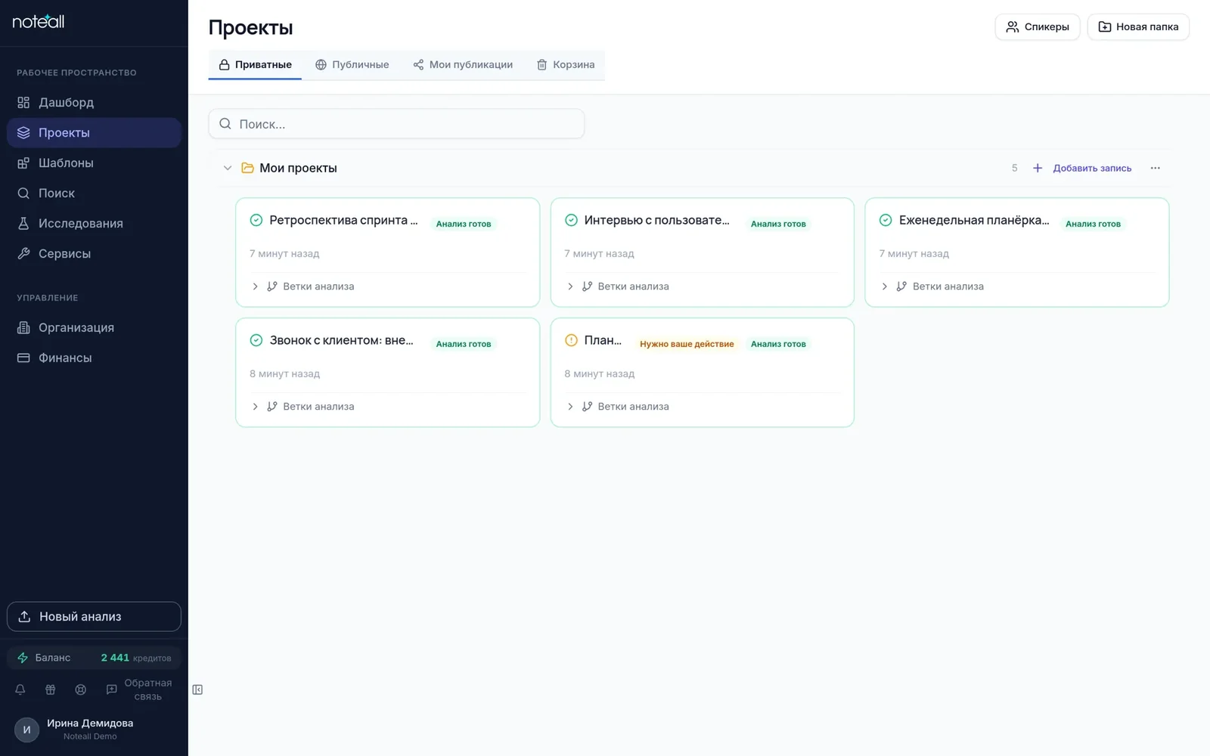1210x756 pixels.
Task: Open the three-dots menu for Мои проекты
Action: tap(1155, 168)
